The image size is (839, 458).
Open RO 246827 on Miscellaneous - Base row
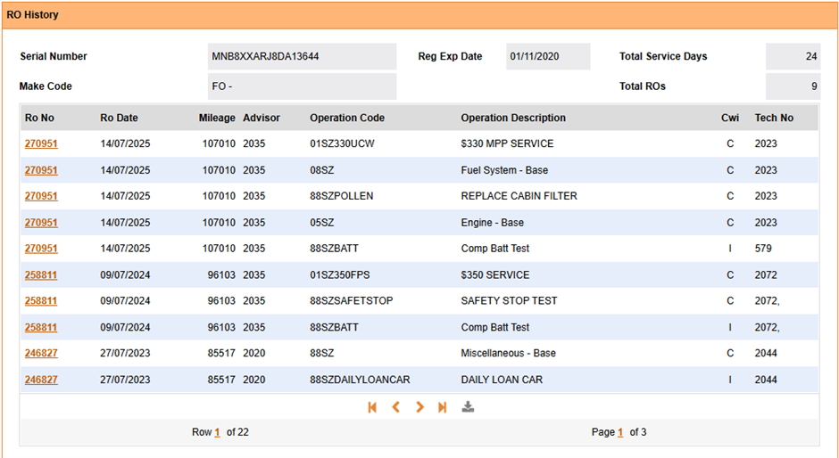pos(41,354)
